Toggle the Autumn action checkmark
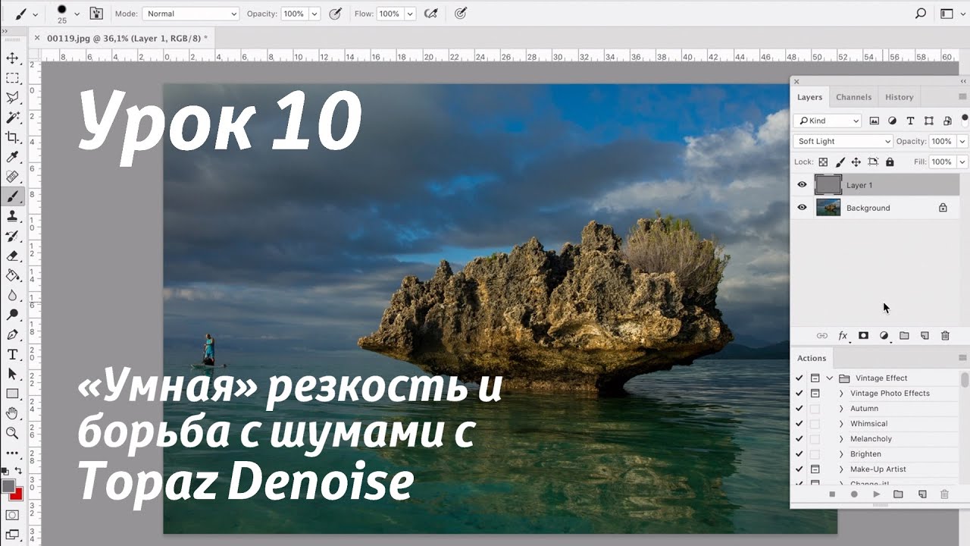 tap(799, 408)
